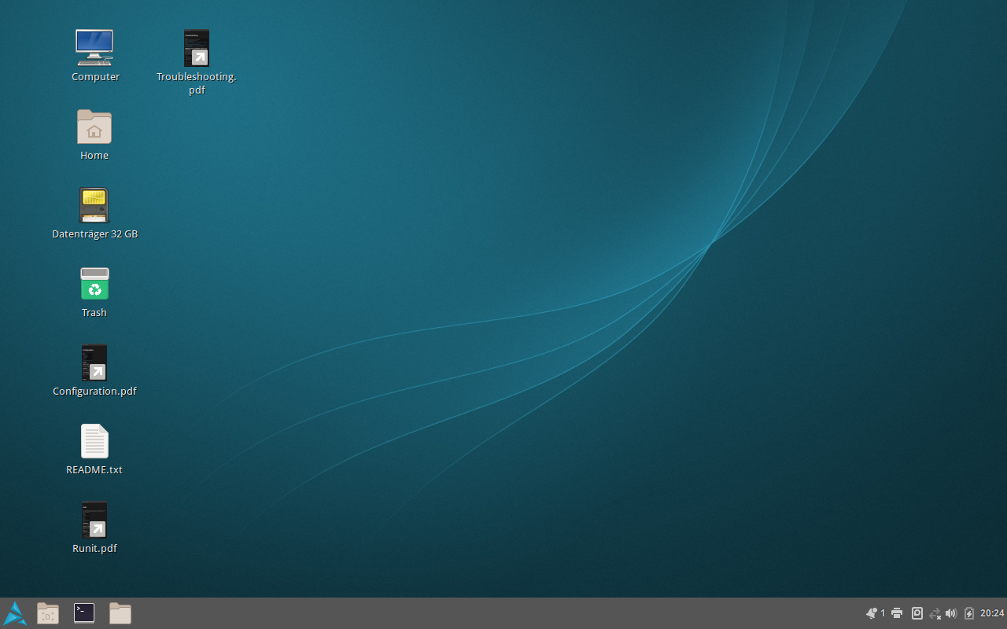1007x629 pixels.
Task: Open the disconnected network indicator
Action: tap(935, 613)
